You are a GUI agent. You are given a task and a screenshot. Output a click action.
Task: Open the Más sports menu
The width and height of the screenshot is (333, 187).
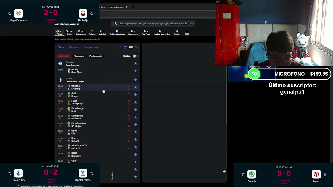[187, 32]
